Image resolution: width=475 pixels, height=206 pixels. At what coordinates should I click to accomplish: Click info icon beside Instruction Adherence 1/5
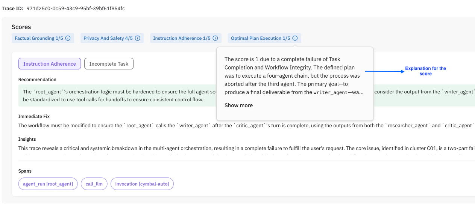[215, 38]
